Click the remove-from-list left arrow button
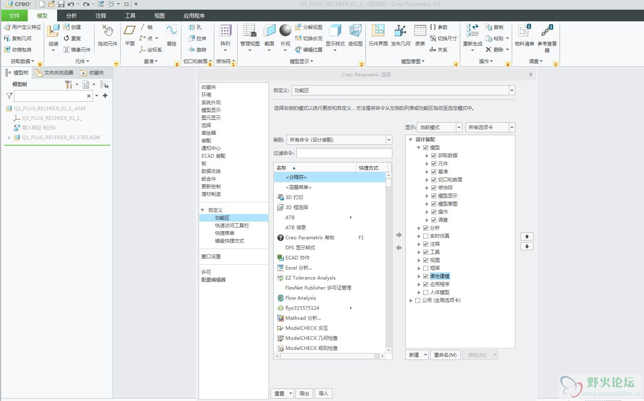The width and height of the screenshot is (644, 401). click(x=399, y=248)
